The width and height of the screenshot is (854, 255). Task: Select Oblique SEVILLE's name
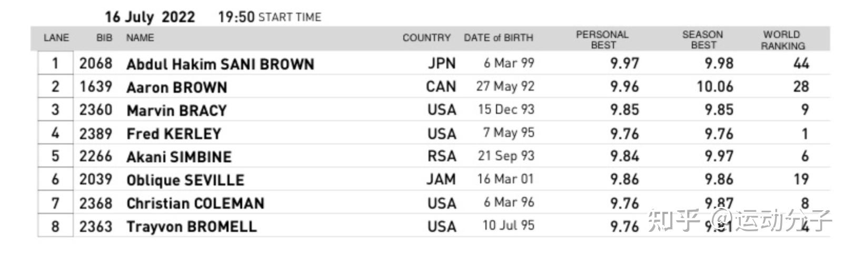pos(185,180)
